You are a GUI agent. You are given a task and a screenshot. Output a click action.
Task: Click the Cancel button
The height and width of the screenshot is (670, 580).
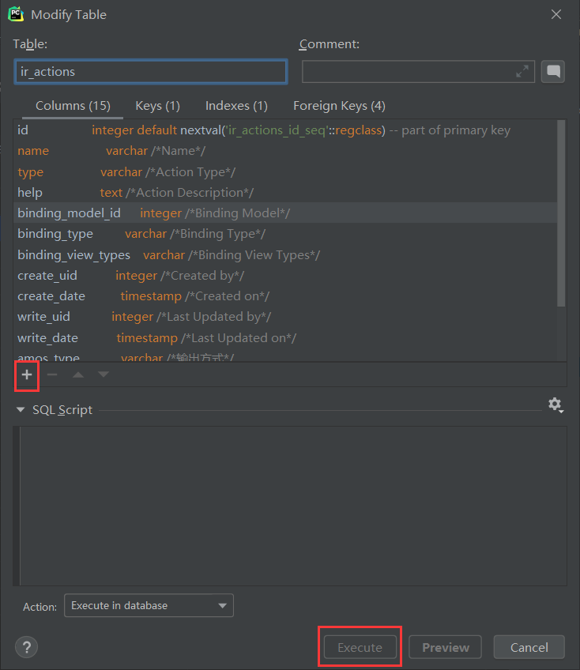[x=529, y=647]
